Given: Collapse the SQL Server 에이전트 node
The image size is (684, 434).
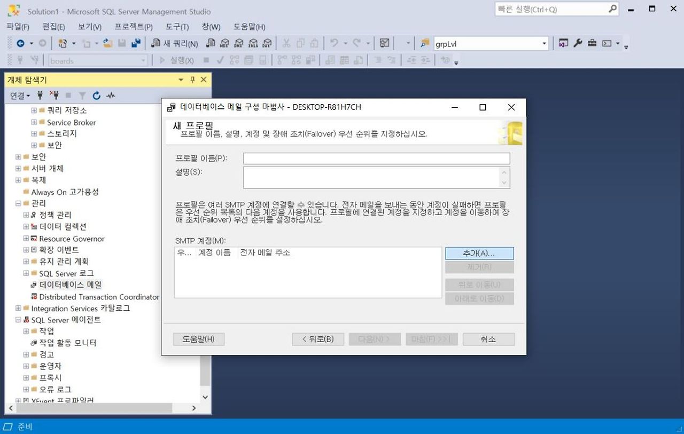Looking at the screenshot, I should 18,320.
